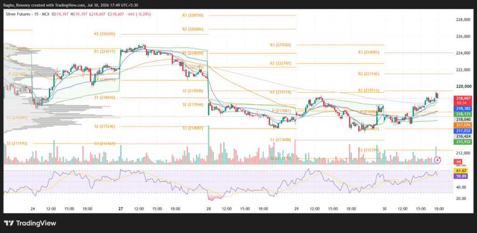Screen dimensions: 477x233
Task: Click the S1 (213608) pivot label
Action: coord(280,140)
